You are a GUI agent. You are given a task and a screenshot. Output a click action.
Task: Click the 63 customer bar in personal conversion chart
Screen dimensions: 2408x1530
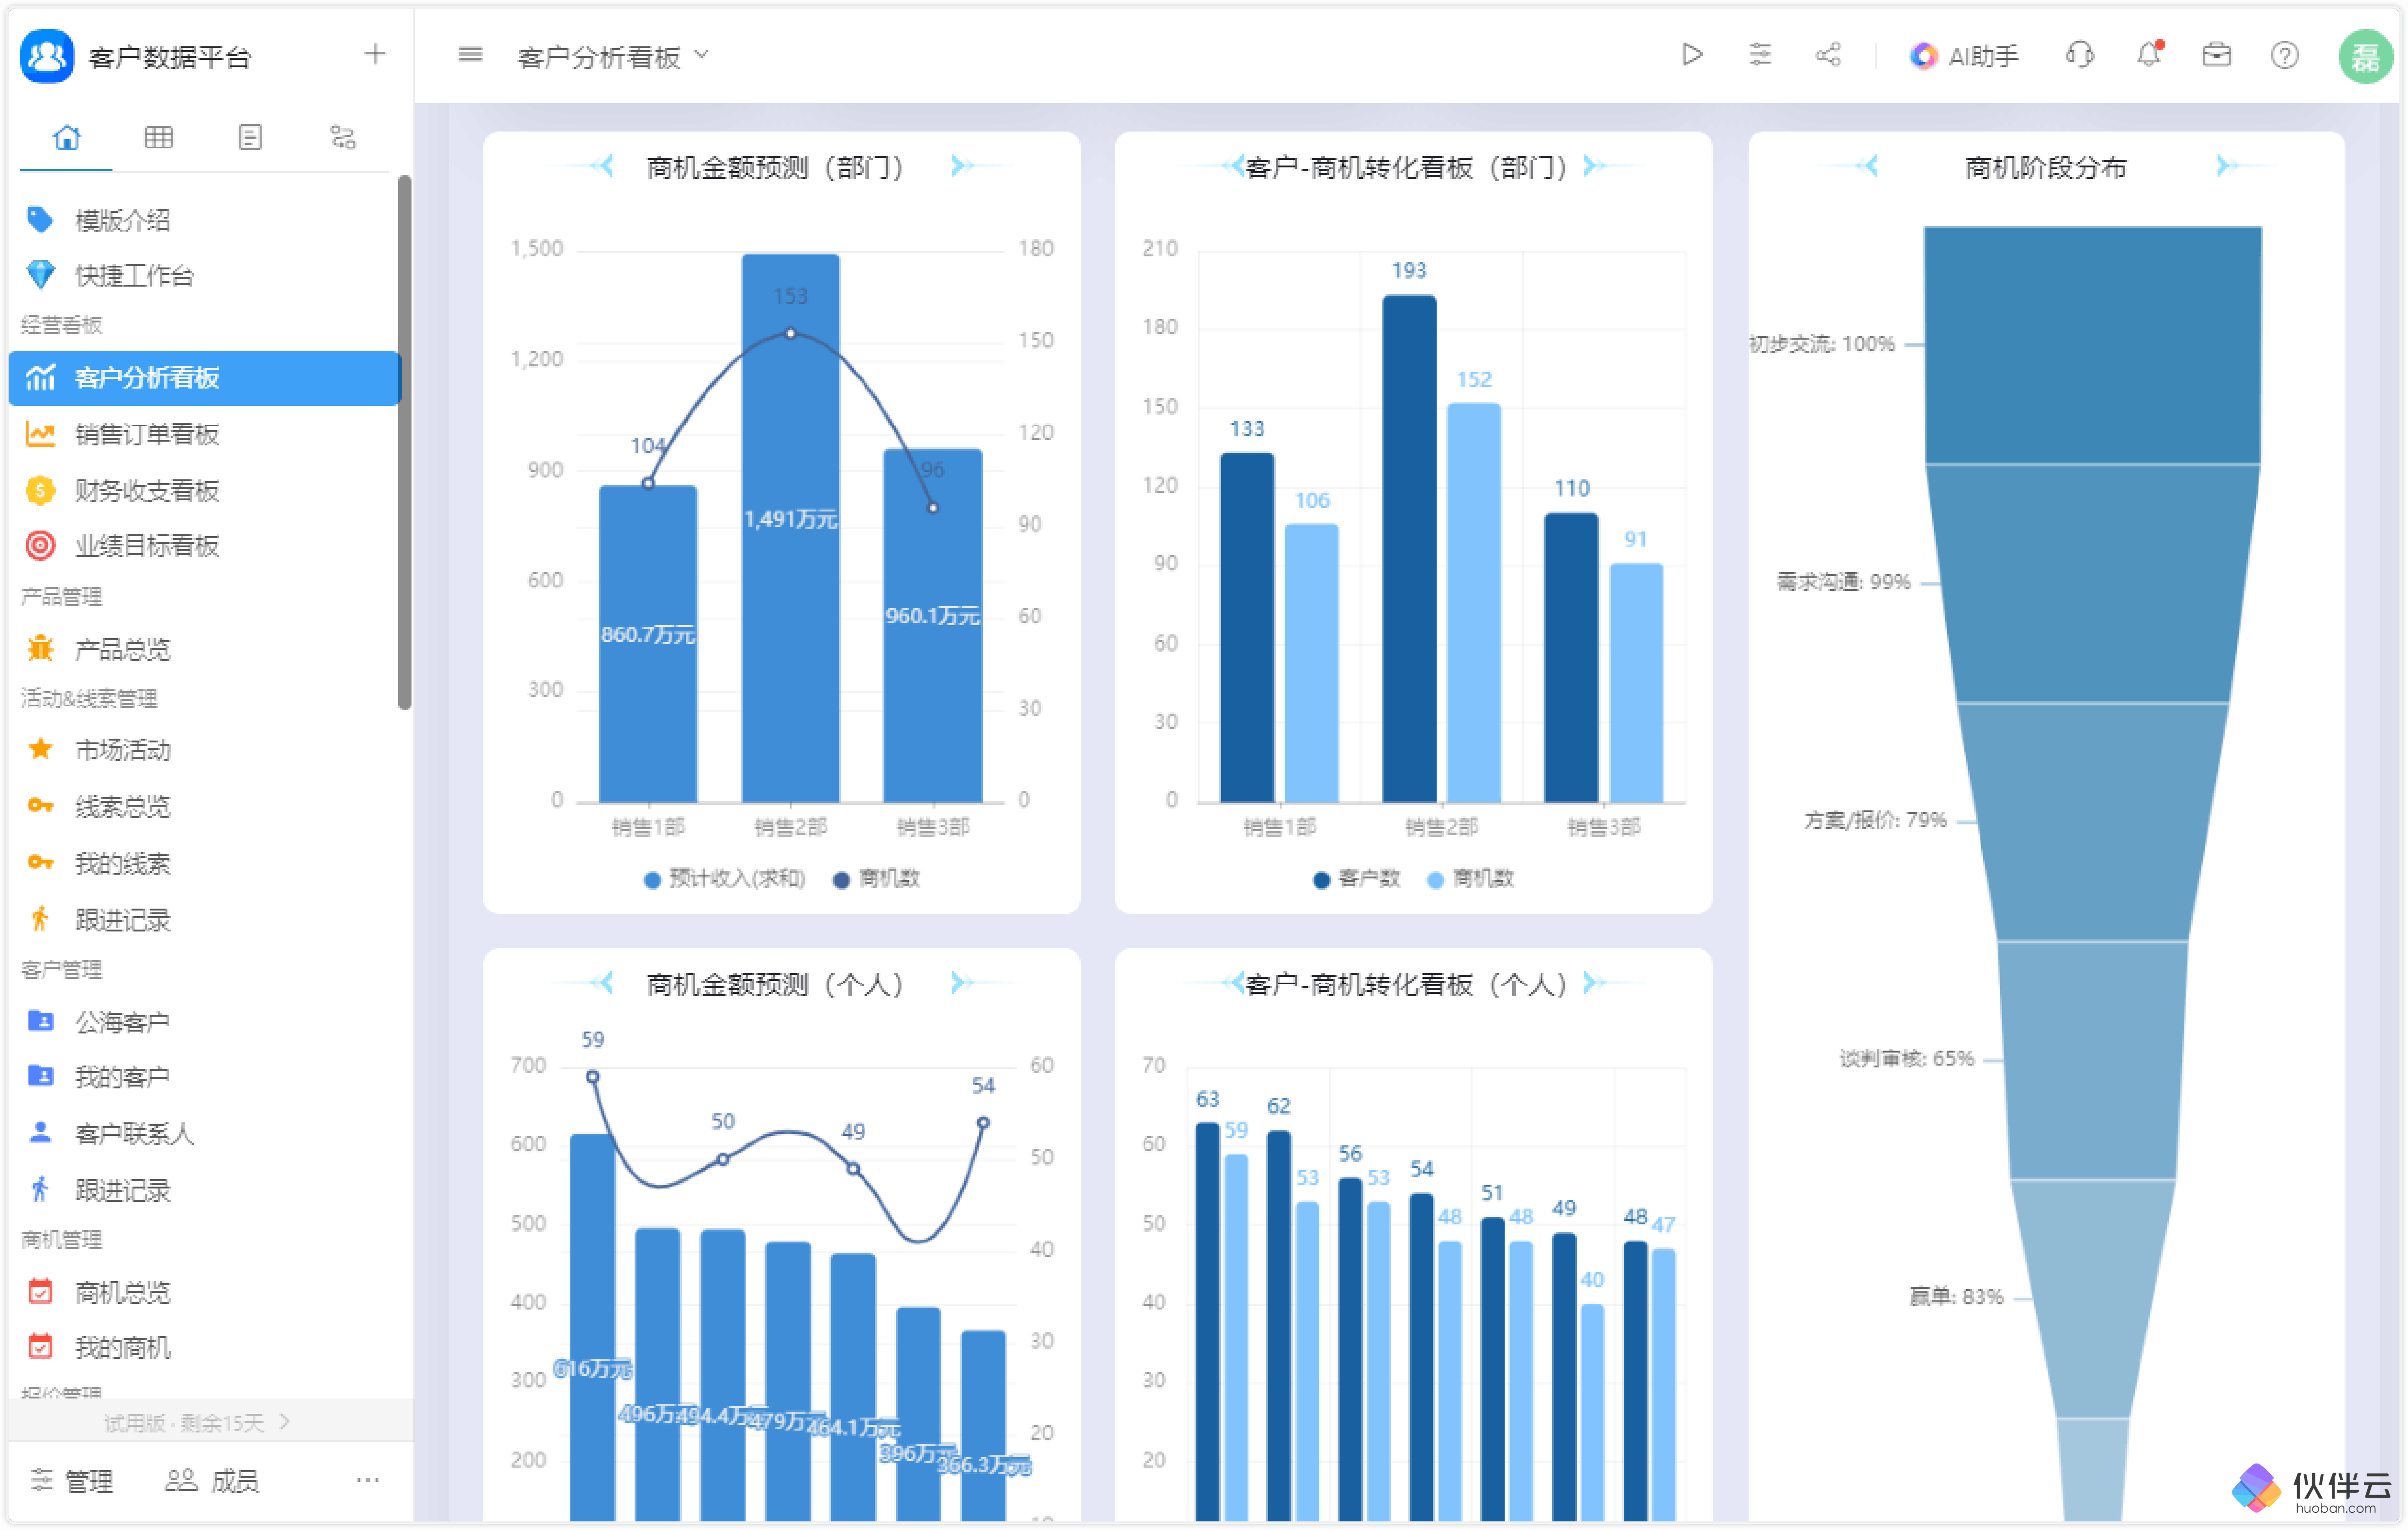tap(1208, 1322)
